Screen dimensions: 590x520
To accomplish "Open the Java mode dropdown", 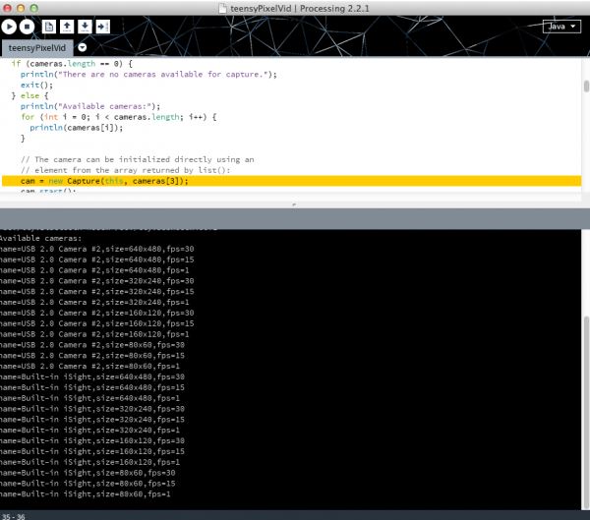I will 560,27.
